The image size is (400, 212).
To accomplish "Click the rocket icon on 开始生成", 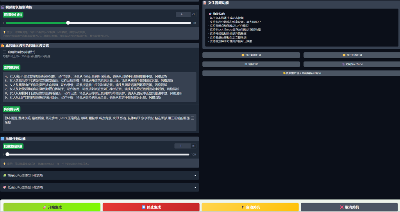I will (45, 207).
